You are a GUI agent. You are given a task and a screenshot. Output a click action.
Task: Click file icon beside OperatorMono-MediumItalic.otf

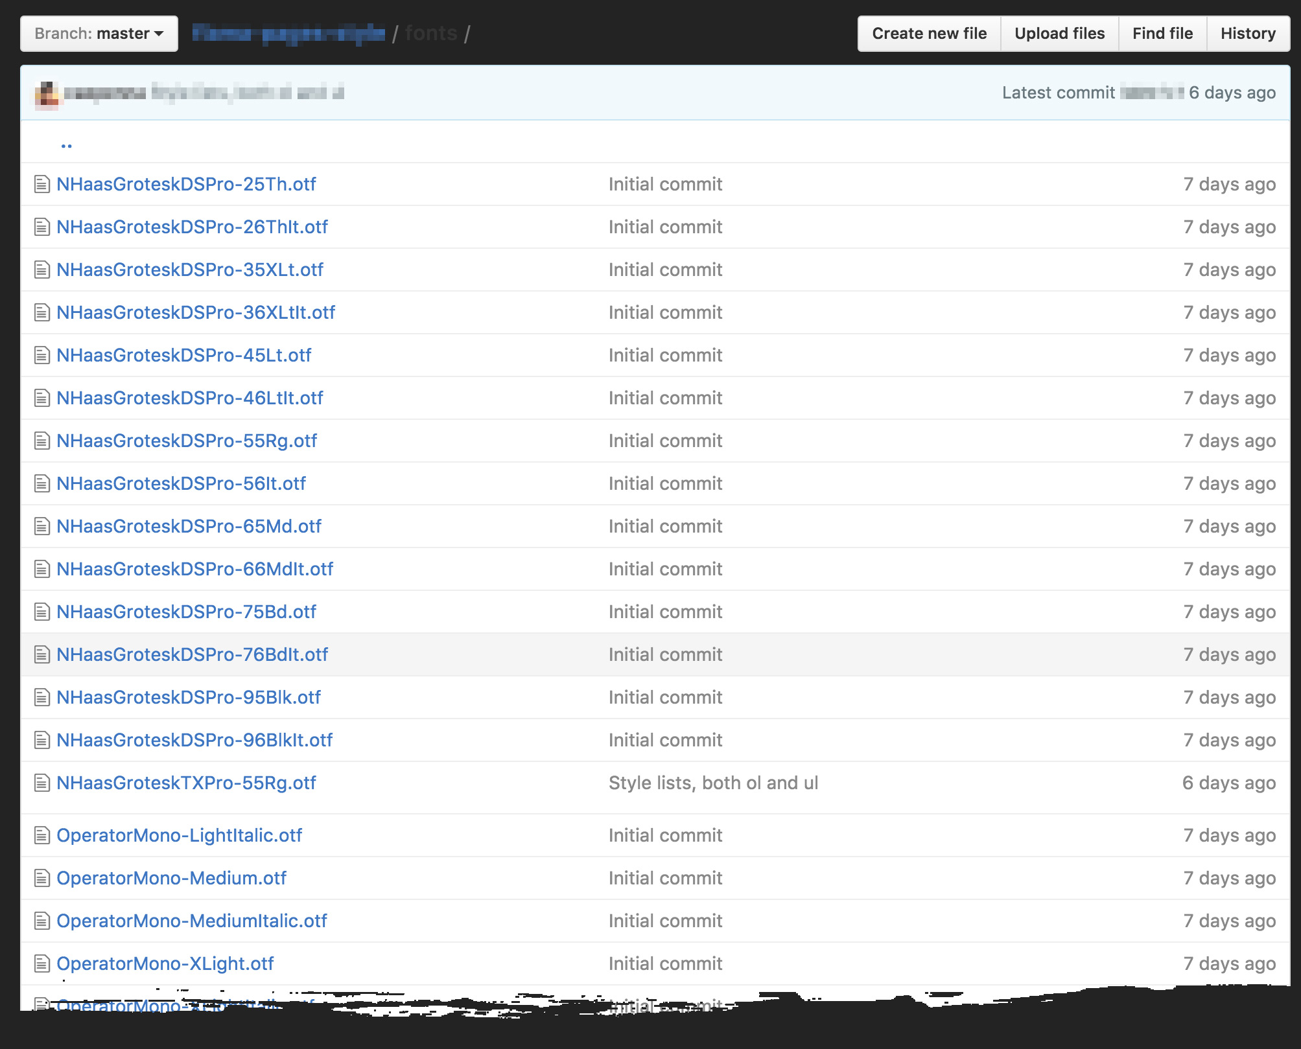point(42,921)
